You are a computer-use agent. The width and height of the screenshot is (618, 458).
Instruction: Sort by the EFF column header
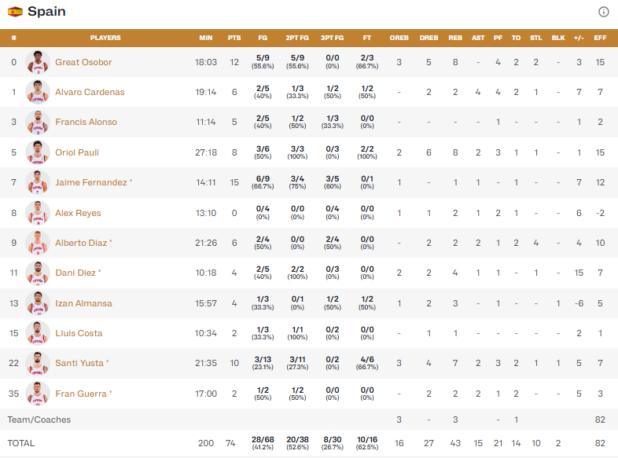point(600,38)
